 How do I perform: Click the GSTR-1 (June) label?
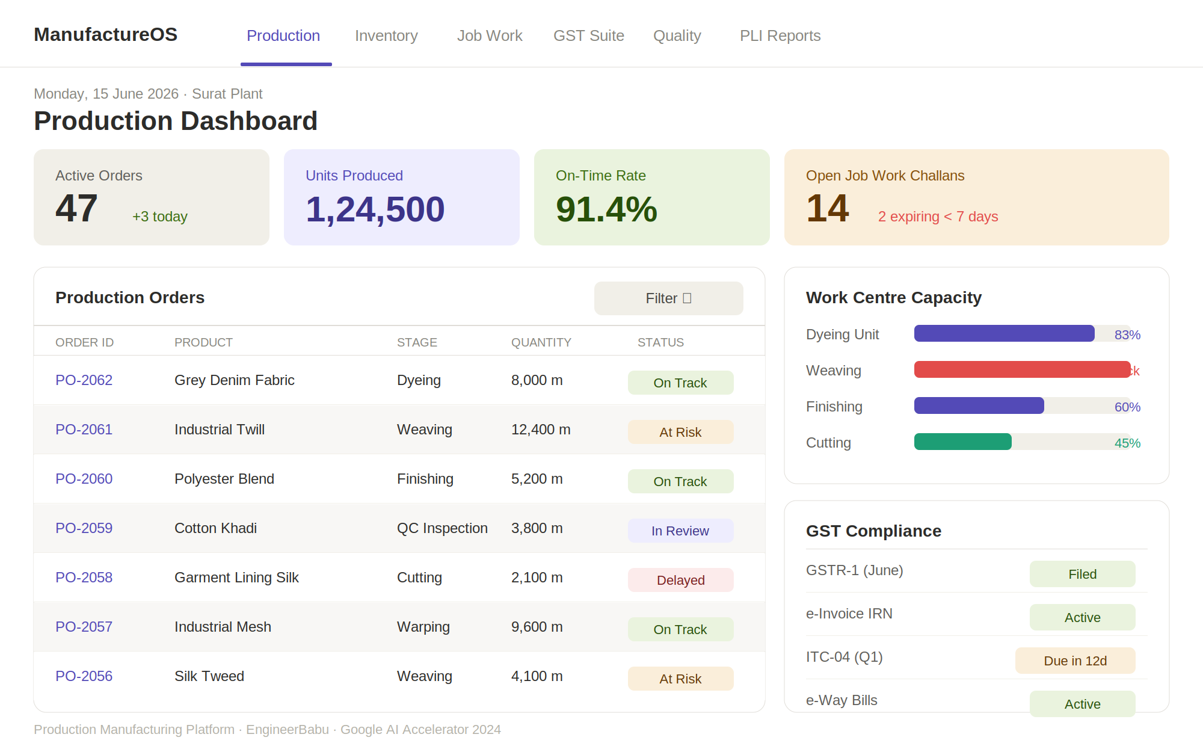855,570
